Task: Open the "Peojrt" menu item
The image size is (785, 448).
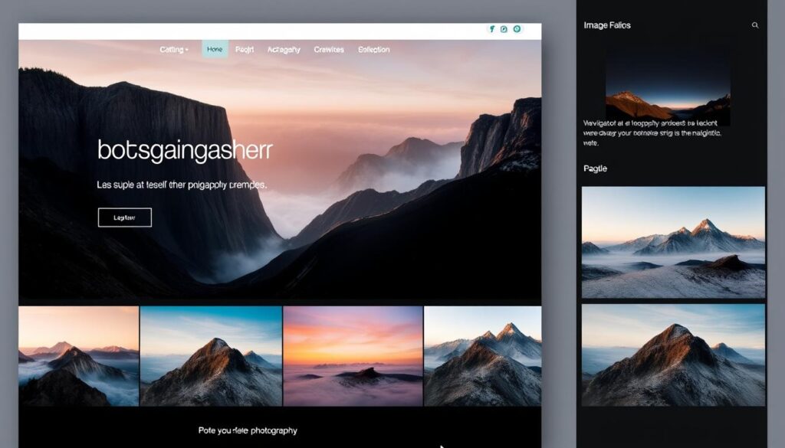Action: pyautogui.click(x=245, y=50)
